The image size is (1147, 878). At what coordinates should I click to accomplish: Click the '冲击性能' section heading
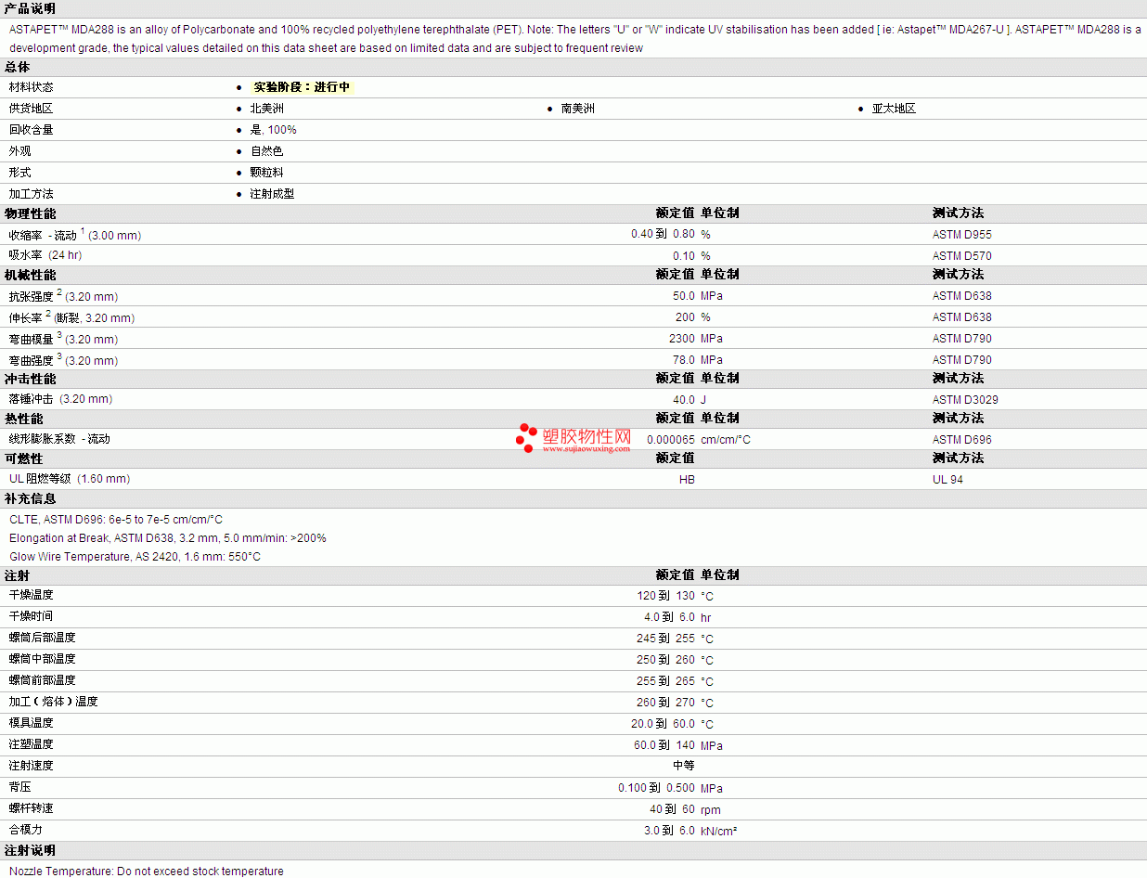30,379
